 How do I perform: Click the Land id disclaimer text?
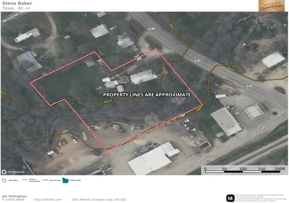(260, 198)
